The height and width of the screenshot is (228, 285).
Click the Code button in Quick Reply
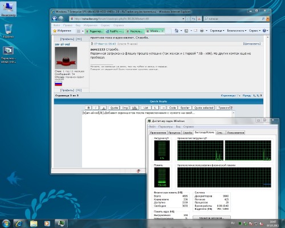(172, 108)
